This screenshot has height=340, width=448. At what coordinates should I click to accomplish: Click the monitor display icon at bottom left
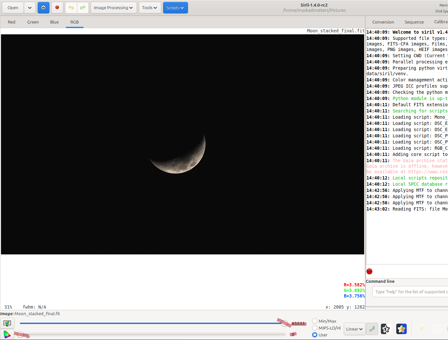pyautogui.click(x=7, y=323)
